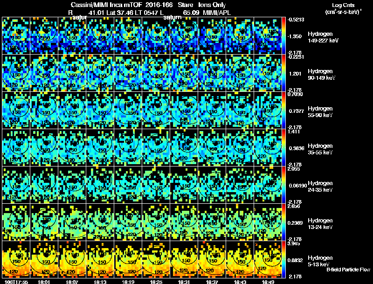
Task: Click the '-0.5213' color scale value
Action: click(296, 20)
